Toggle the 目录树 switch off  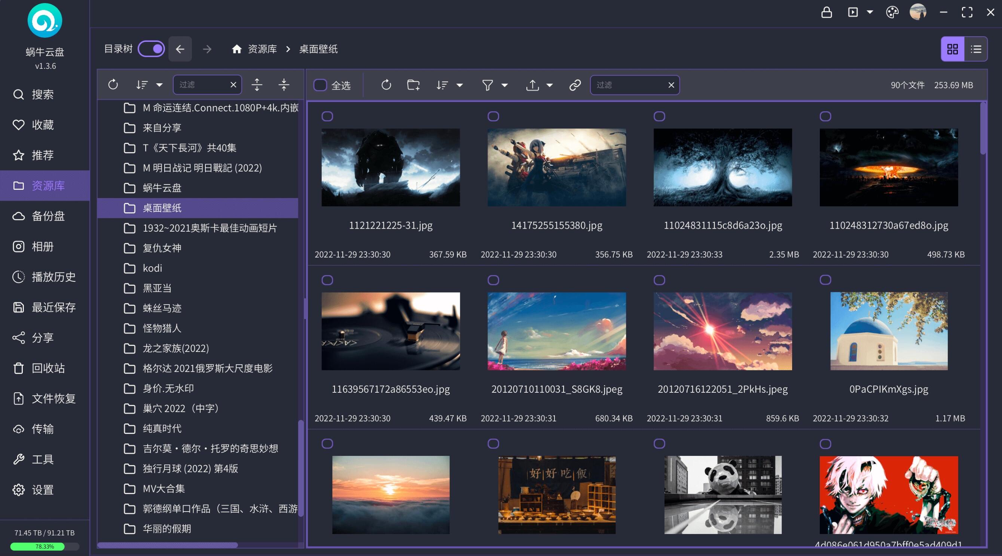151,49
